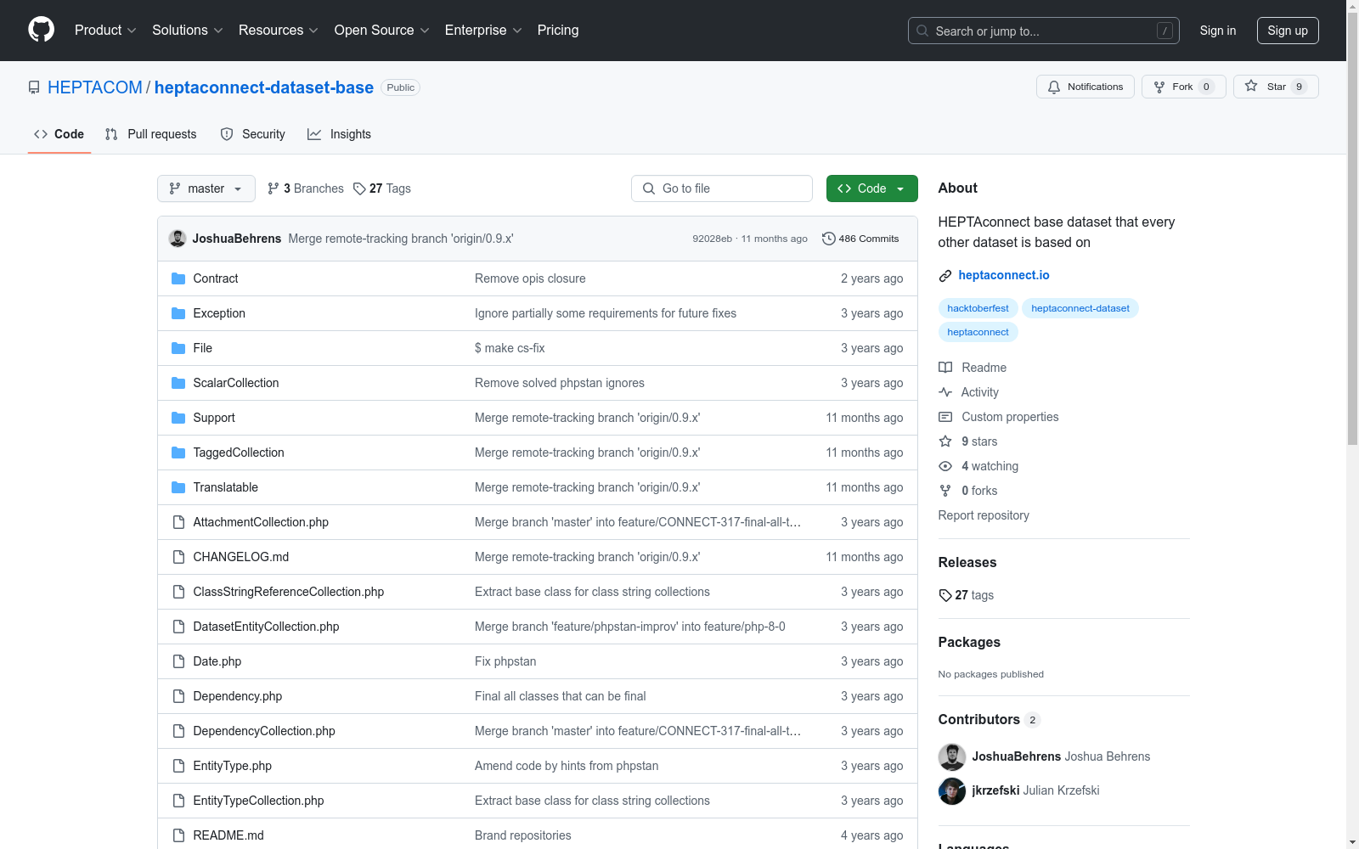Image resolution: width=1359 pixels, height=849 pixels.
Task: Open DependencyCollection.php file
Action: pyautogui.click(x=264, y=731)
